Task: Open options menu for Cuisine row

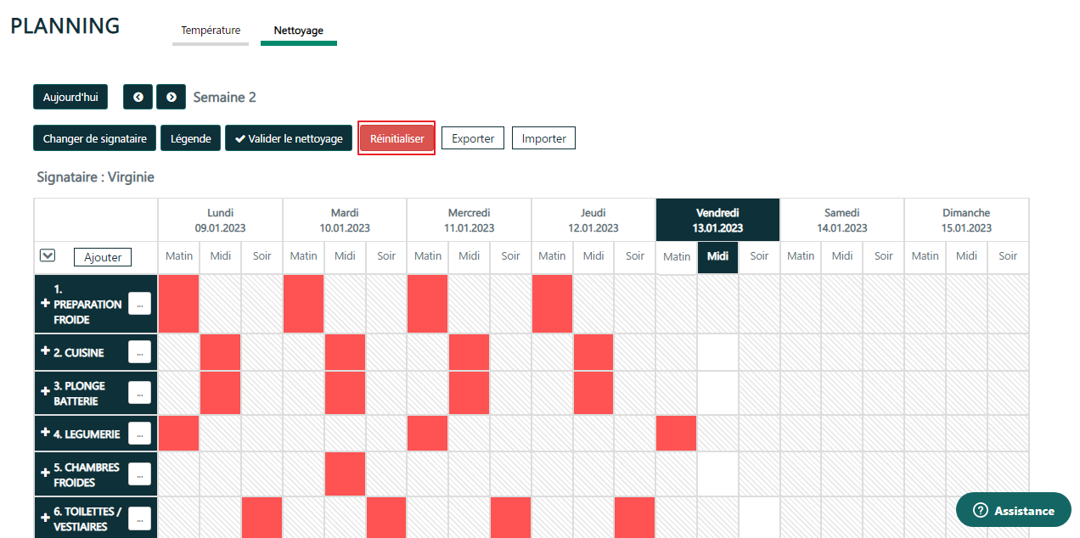Action: pyautogui.click(x=139, y=351)
